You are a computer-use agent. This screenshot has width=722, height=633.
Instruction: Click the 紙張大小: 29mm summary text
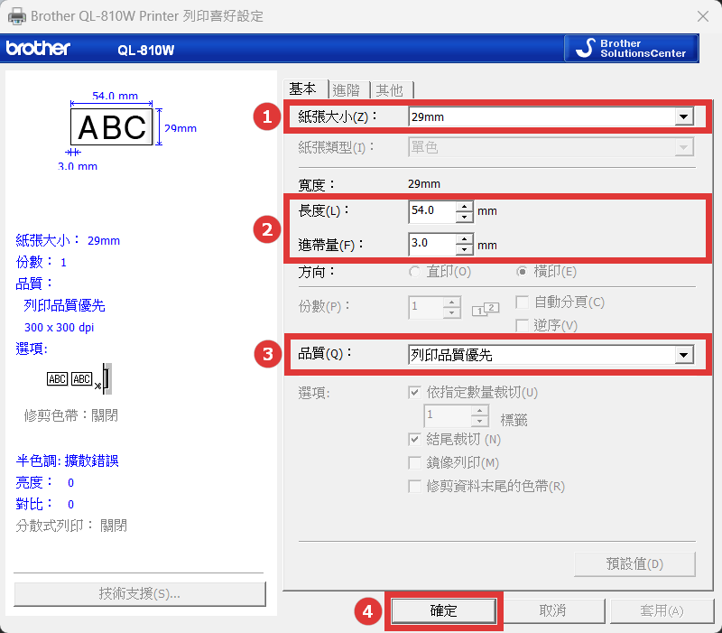click(68, 240)
